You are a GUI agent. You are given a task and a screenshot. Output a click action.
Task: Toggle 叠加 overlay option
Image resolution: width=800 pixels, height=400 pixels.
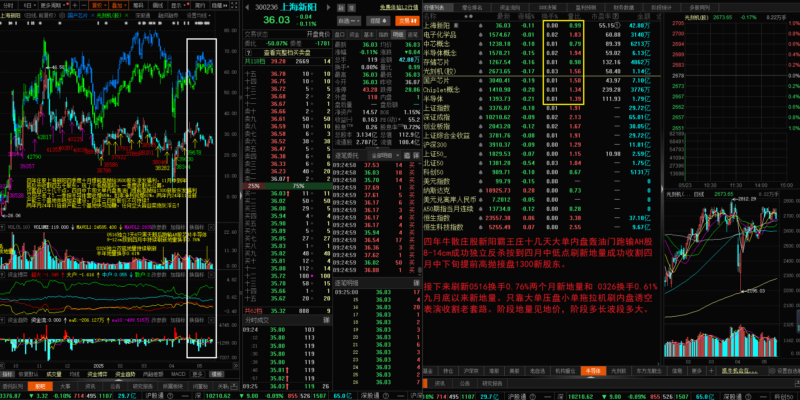[118, 5]
